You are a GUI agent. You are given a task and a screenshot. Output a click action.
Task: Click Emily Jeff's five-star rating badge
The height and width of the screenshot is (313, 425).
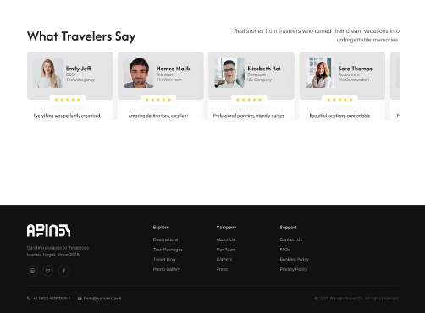[x=67, y=100]
